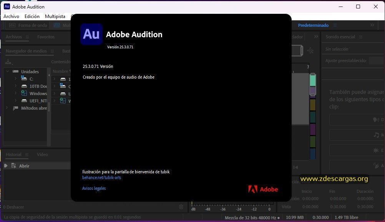This screenshot has height=222, width=385.
Task: Click 'Mezcla de 32 bits 48000 Hz' status text
Action: pyautogui.click(x=251, y=217)
